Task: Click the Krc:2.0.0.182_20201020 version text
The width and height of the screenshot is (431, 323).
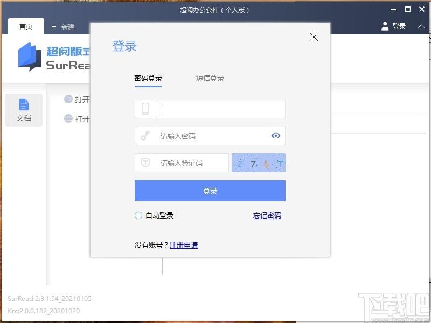Action: [44, 311]
